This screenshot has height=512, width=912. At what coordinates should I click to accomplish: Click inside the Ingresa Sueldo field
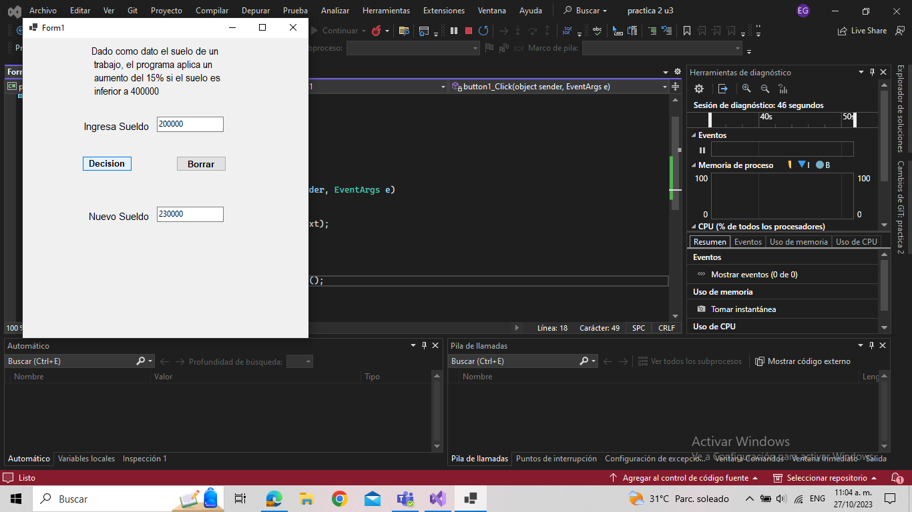point(190,124)
